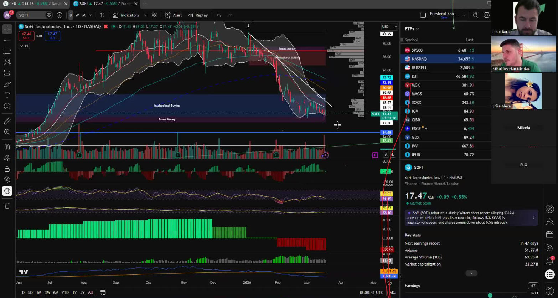Open the timeframe interval dropdown arrow
The width and height of the screenshot is (558, 298).
[91, 15]
